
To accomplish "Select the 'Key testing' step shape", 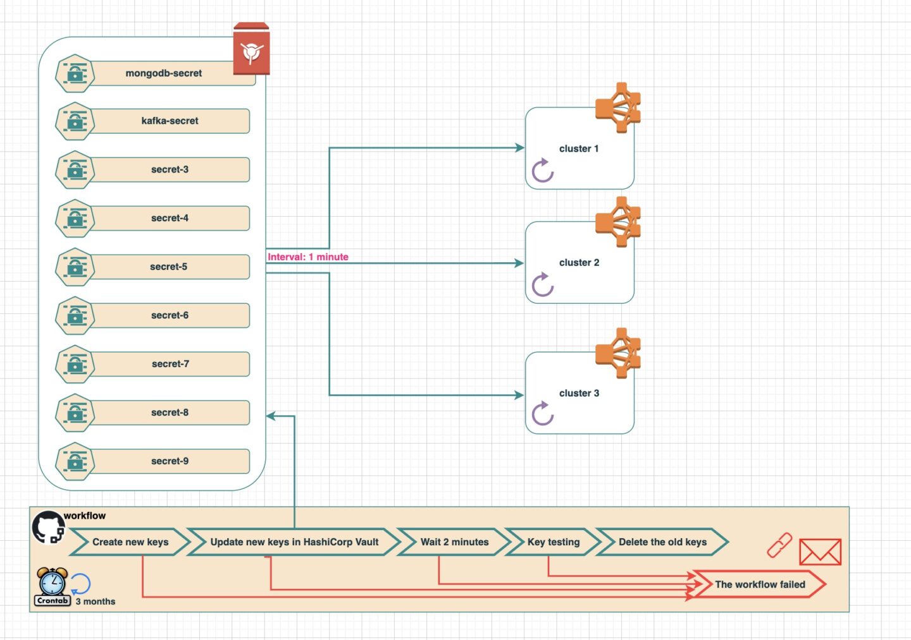I will 553,542.
